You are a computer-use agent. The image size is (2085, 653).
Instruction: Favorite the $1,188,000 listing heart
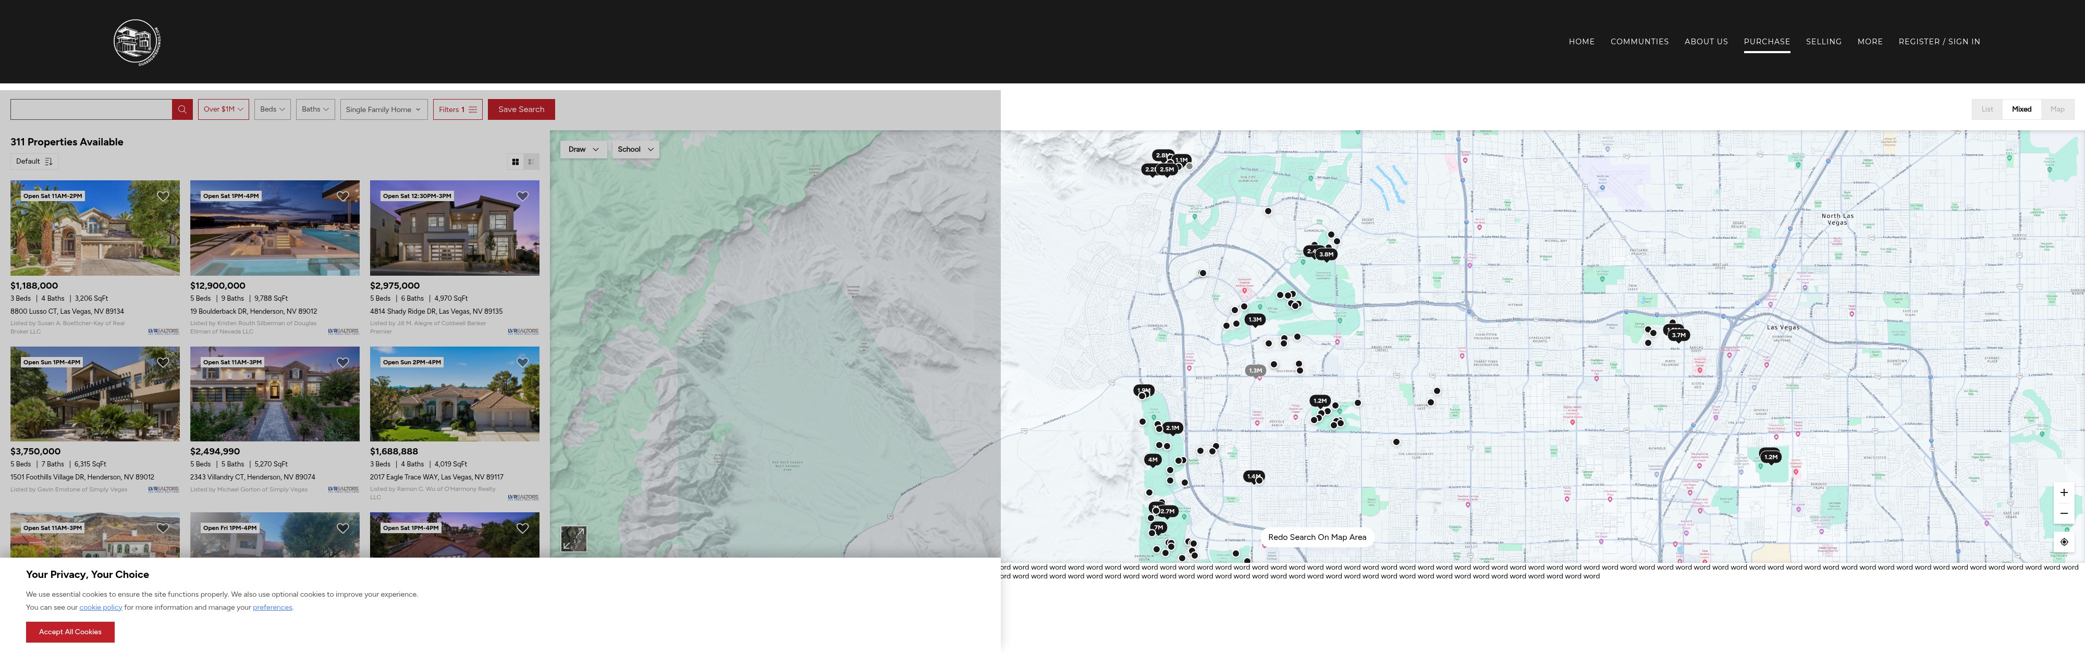click(164, 196)
